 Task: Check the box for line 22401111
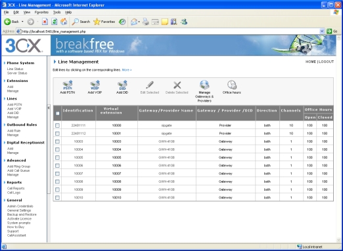point(57,125)
